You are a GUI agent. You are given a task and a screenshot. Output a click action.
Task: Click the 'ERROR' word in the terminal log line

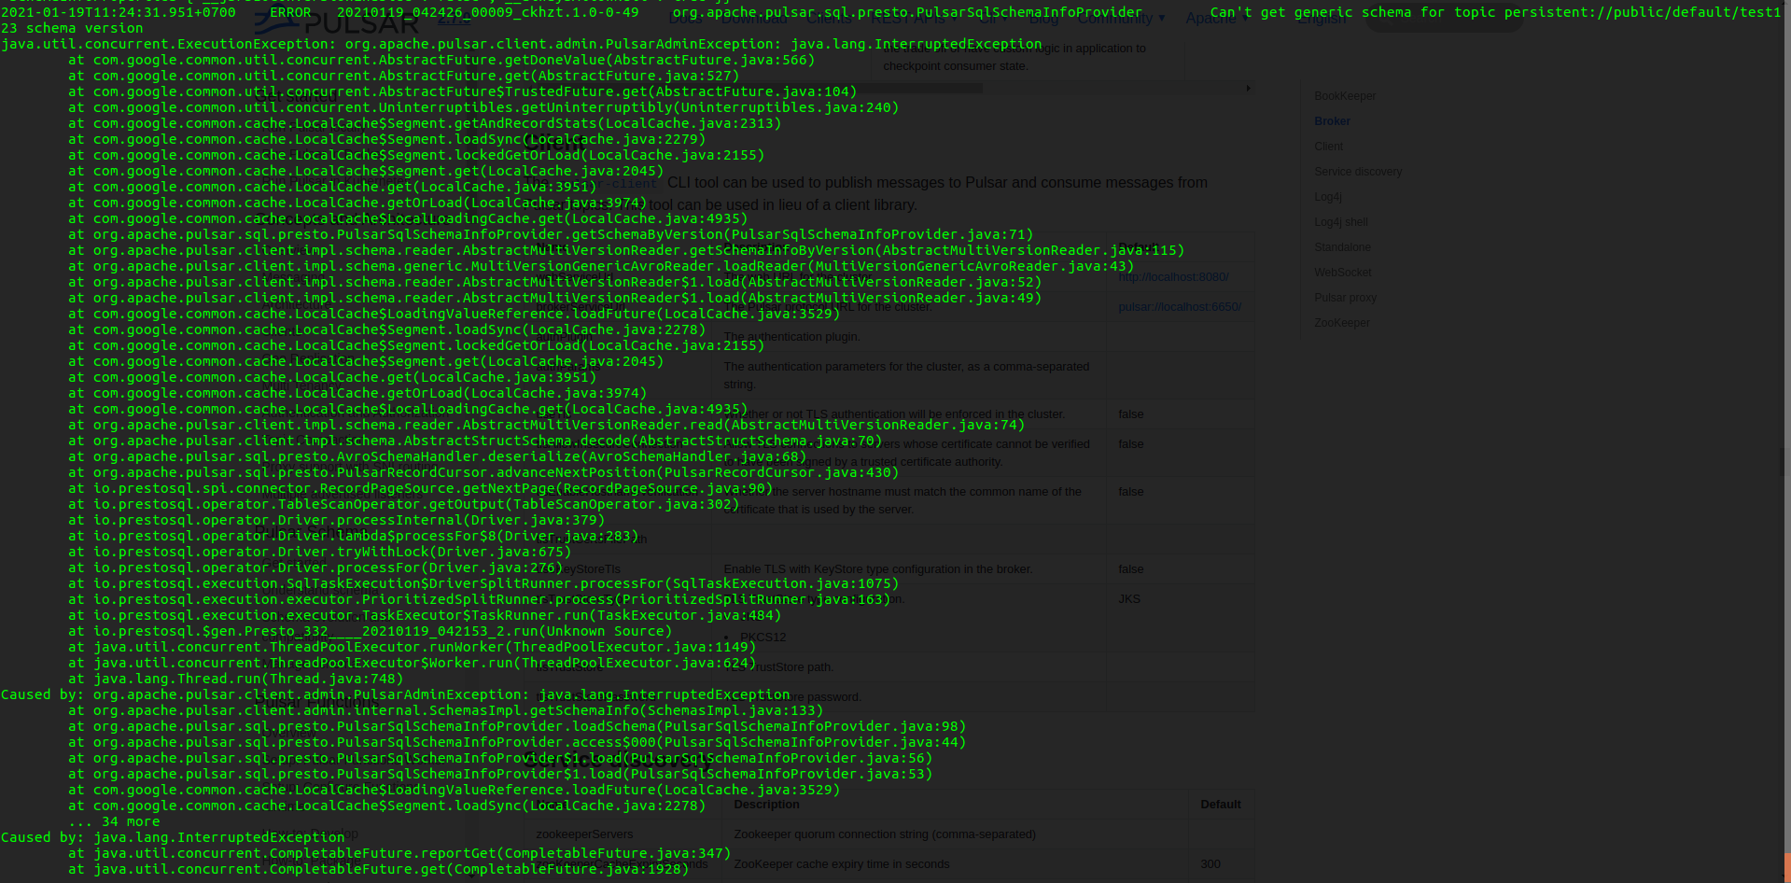[290, 12]
